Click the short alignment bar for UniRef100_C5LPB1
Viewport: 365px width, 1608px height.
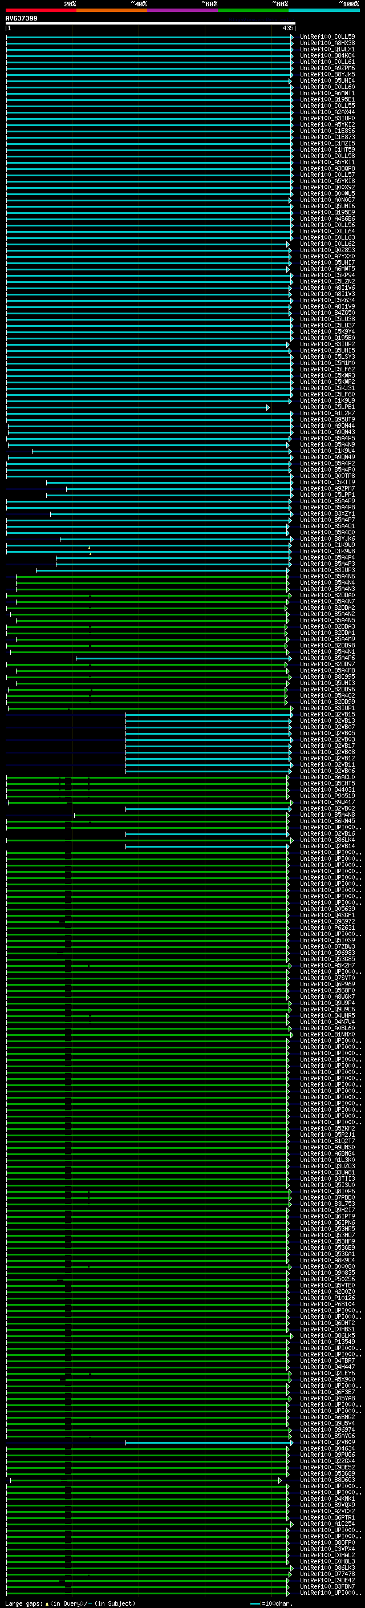coord(137,407)
